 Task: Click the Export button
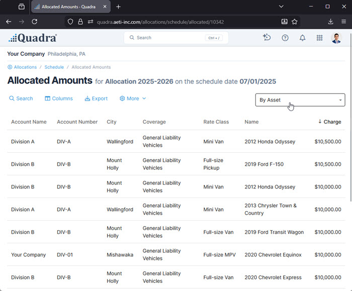[96, 99]
